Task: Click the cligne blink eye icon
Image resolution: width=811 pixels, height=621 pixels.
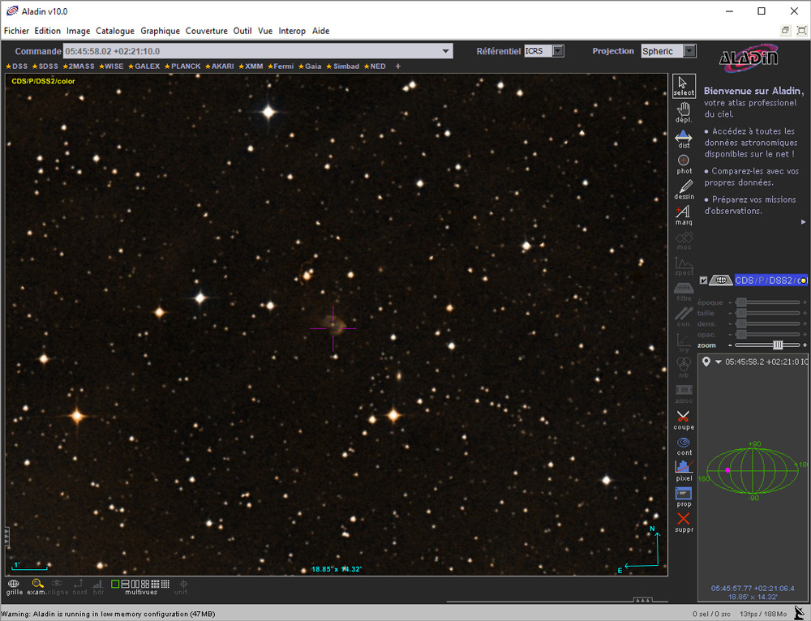Action: click(58, 587)
